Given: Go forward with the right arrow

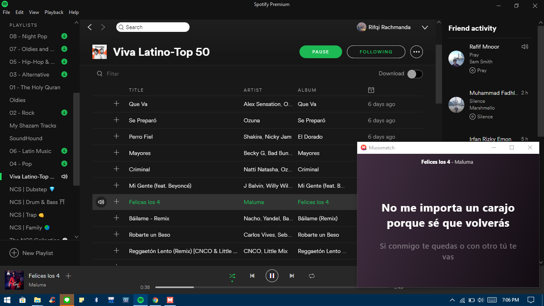Looking at the screenshot, I should click(x=103, y=27).
